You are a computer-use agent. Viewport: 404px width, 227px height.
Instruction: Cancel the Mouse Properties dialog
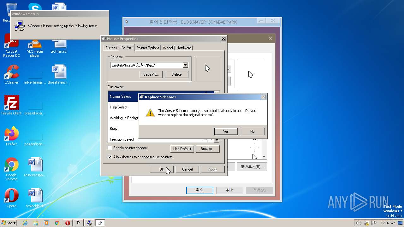(x=187, y=169)
